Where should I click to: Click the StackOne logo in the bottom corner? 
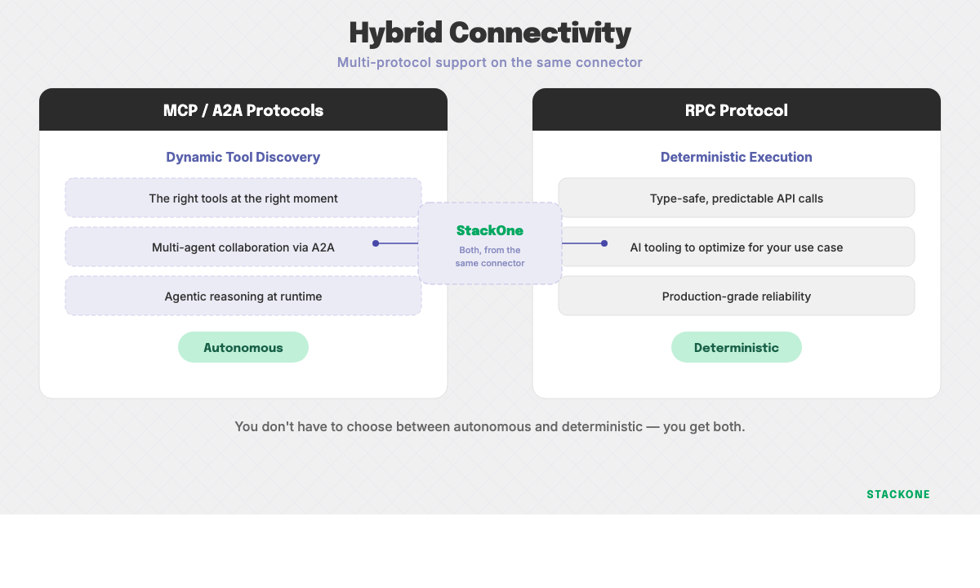(898, 494)
